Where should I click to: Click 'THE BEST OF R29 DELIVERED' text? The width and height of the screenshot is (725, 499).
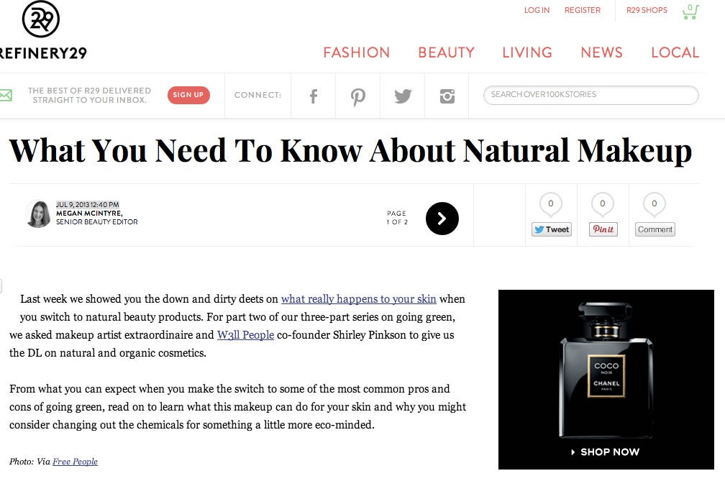point(89,91)
